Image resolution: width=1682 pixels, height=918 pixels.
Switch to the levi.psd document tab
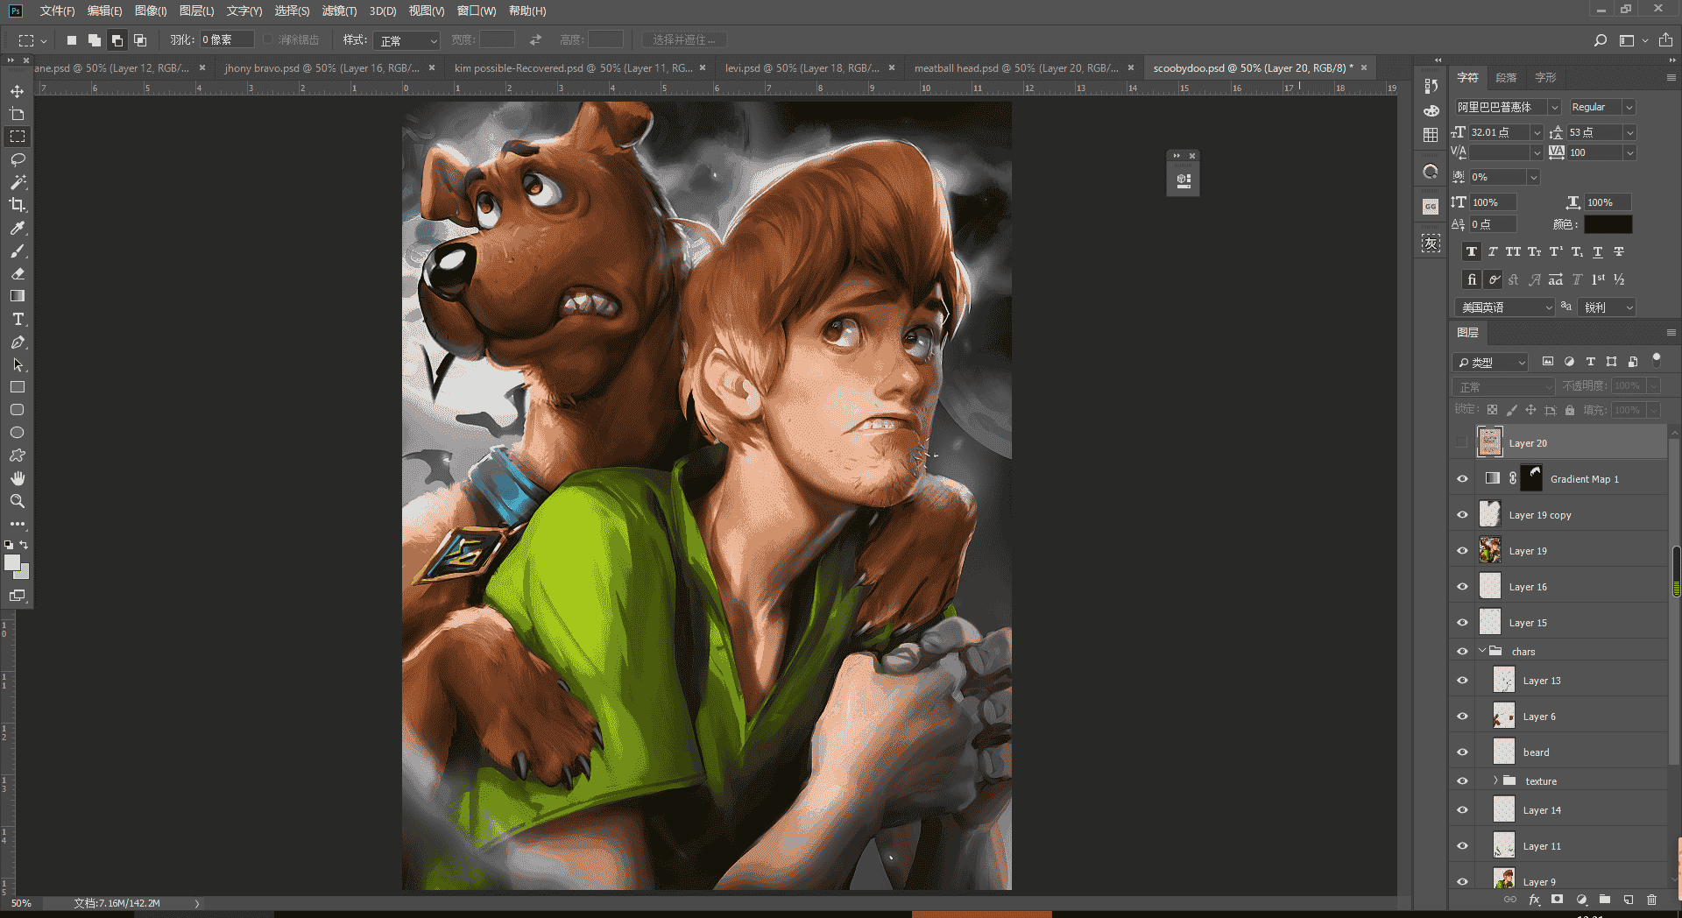(802, 67)
